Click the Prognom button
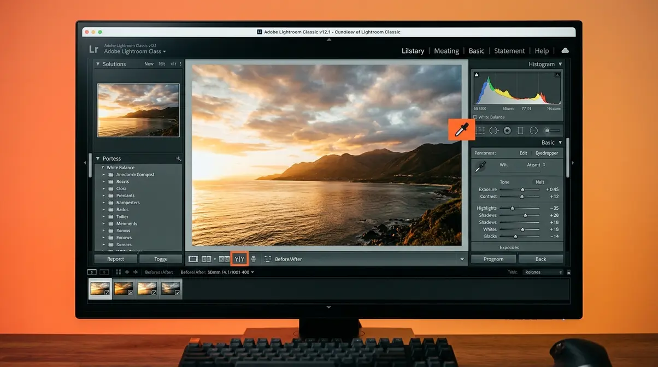 [493, 259]
